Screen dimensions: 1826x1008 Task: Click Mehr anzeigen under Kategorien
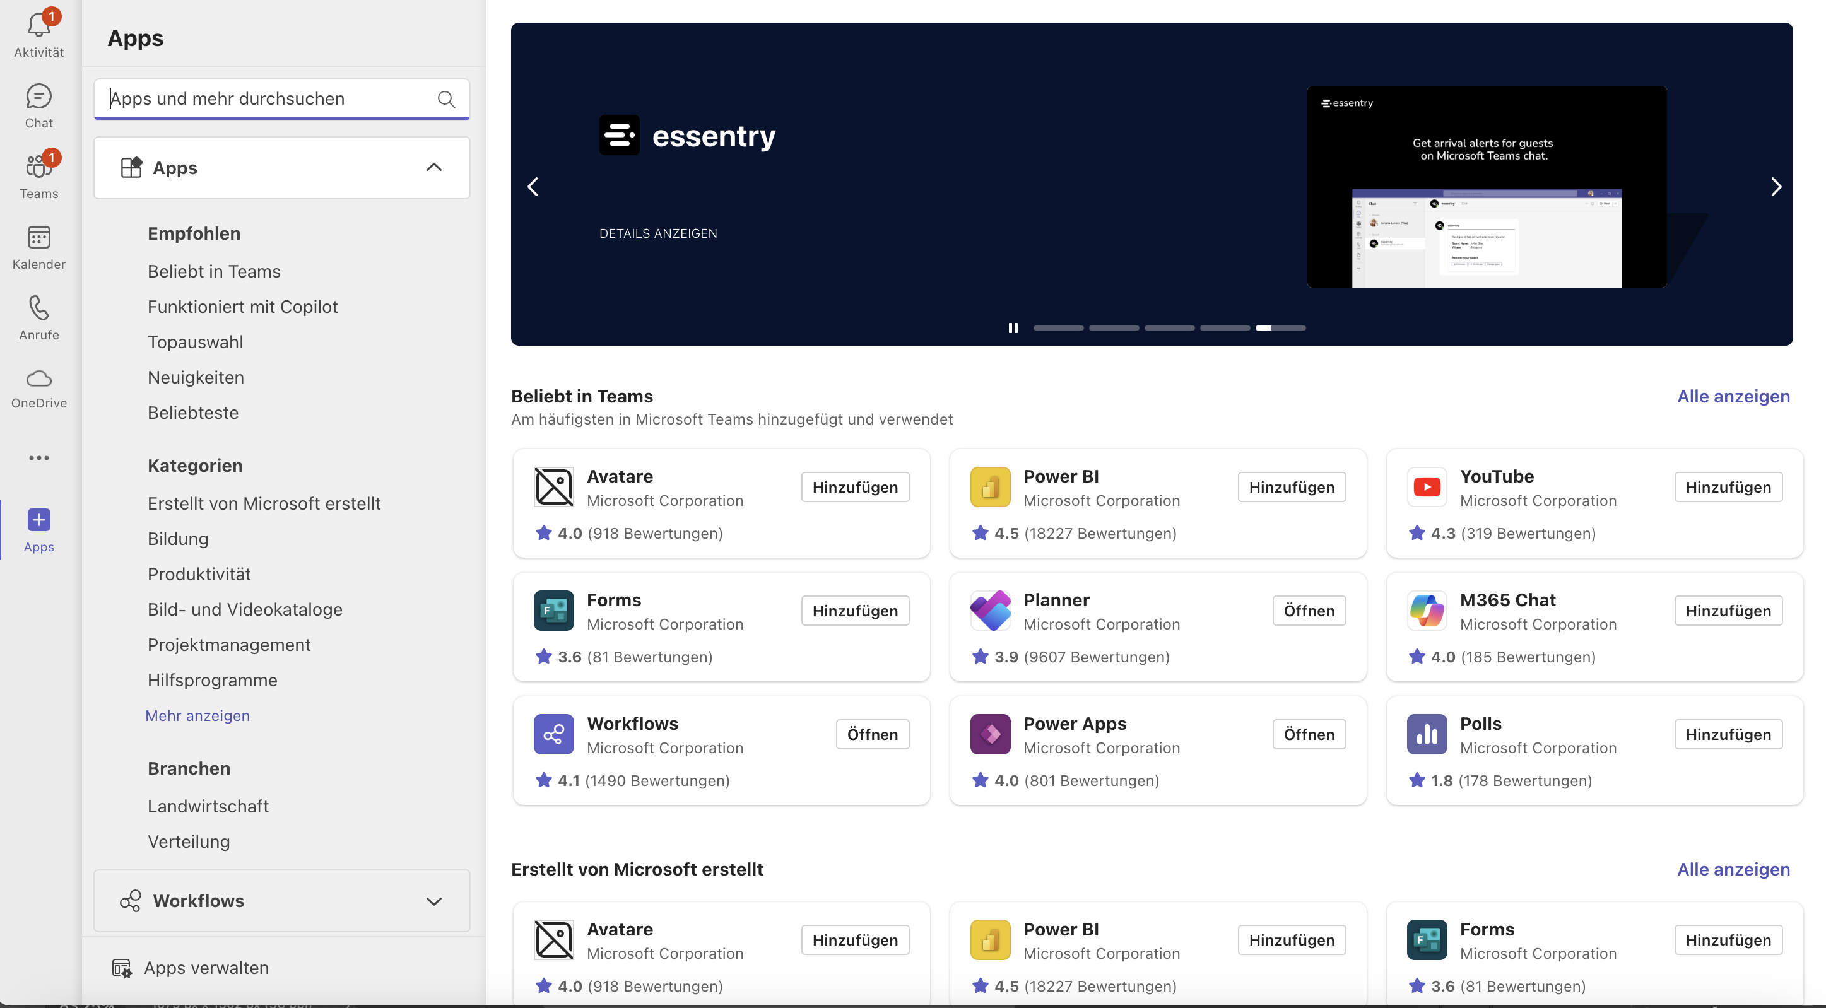tap(197, 715)
